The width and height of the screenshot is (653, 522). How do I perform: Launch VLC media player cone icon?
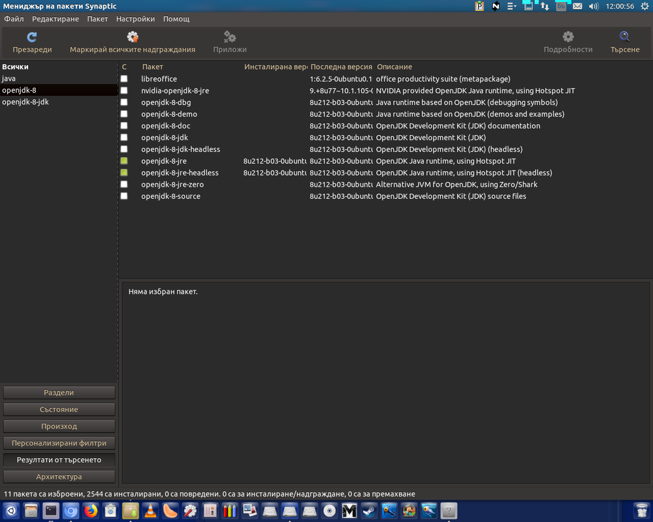150,511
